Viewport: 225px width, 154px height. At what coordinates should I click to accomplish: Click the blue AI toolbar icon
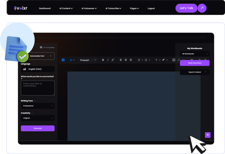tap(63, 60)
